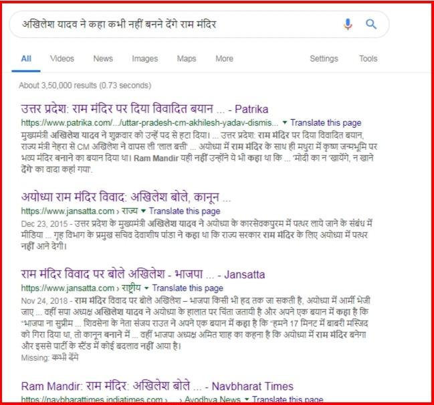434x405 pixels.
Task: Open the More menu
Action: [x=224, y=59]
